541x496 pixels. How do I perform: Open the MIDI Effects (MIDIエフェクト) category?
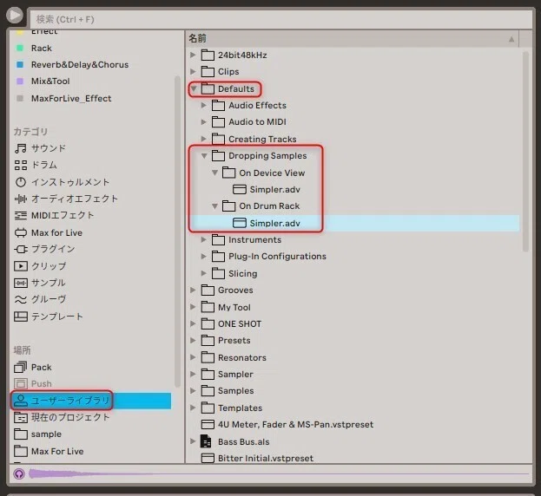[63, 216]
